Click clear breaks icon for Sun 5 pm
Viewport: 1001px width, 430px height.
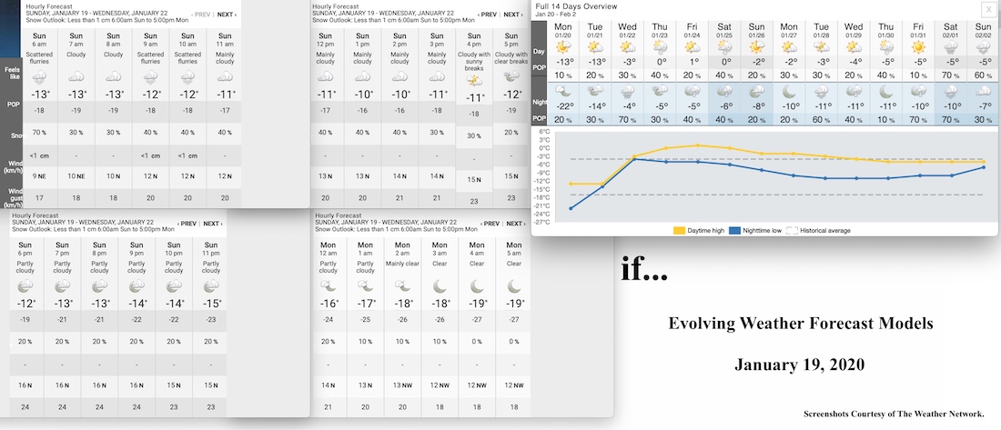pyautogui.click(x=511, y=76)
